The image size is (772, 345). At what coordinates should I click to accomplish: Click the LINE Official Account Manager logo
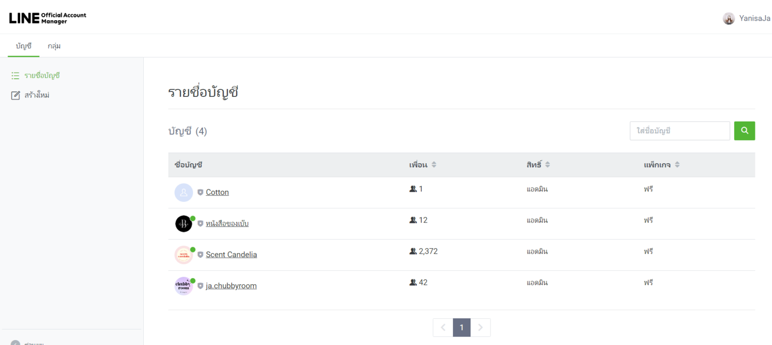(x=48, y=18)
